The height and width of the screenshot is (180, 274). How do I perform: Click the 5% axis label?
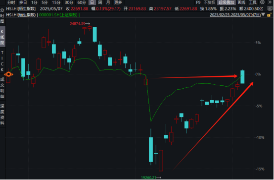point(258,43)
